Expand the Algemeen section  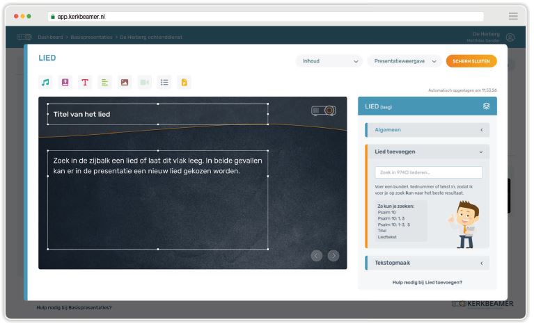[427, 130]
